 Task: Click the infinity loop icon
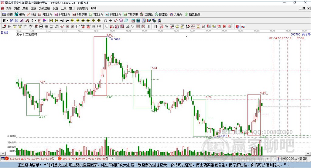[x=243, y=27]
